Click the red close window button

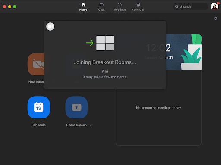[5, 6]
